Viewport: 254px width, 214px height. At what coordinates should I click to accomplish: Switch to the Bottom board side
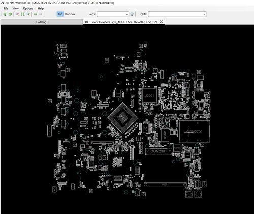(70, 14)
